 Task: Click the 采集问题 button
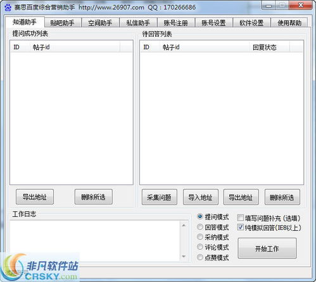[x=160, y=197]
